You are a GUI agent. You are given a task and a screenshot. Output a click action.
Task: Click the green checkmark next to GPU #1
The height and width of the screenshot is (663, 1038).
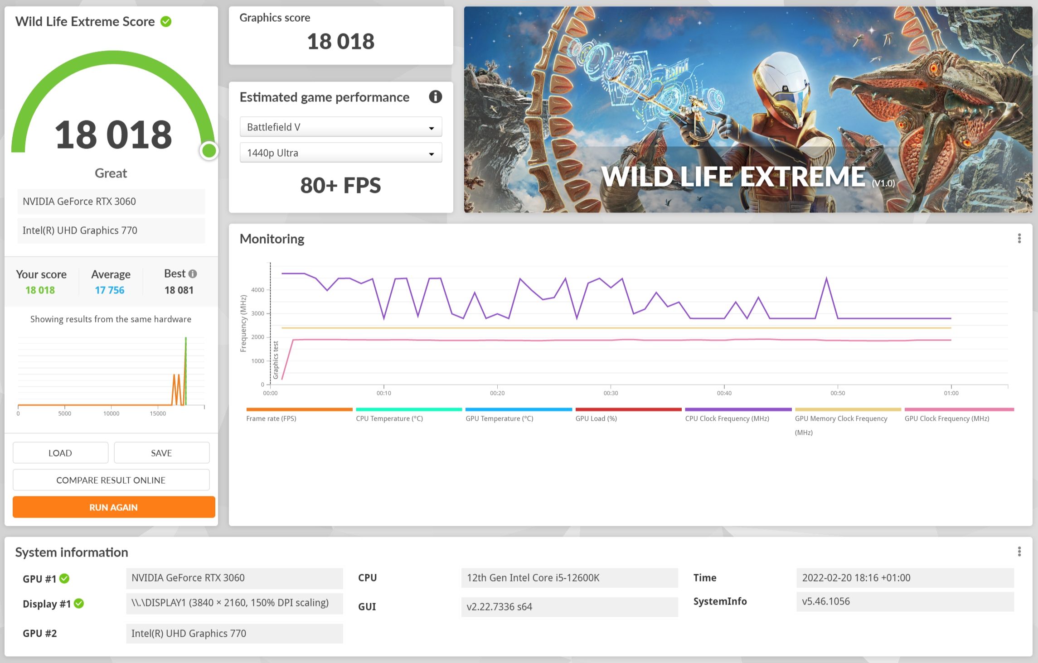click(64, 578)
